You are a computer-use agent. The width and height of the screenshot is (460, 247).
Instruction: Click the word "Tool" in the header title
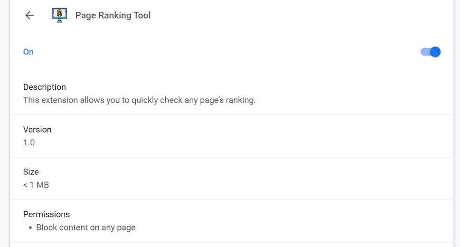pyautogui.click(x=142, y=15)
